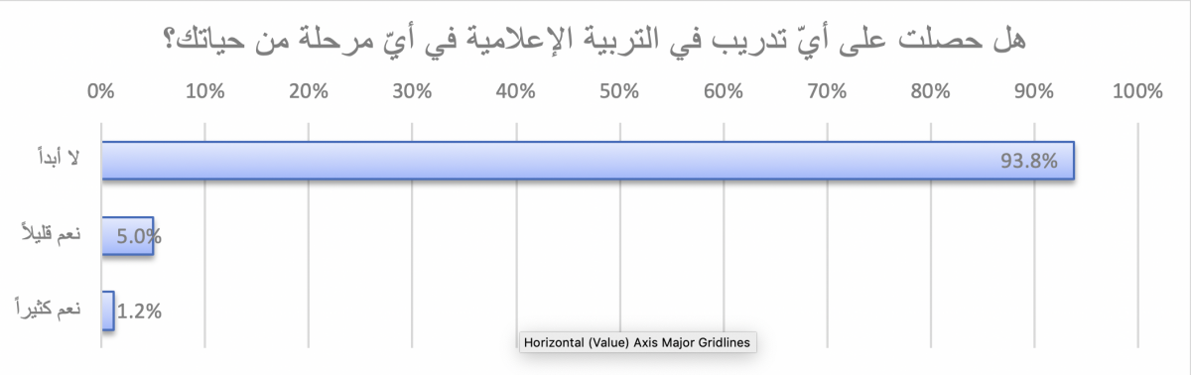Viewport: 1191px width, 375px height.
Task: Click the 30% value axis label
Action: (x=412, y=92)
